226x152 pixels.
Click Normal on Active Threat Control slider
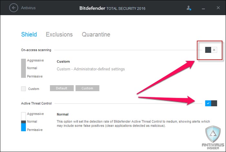click(x=32, y=121)
